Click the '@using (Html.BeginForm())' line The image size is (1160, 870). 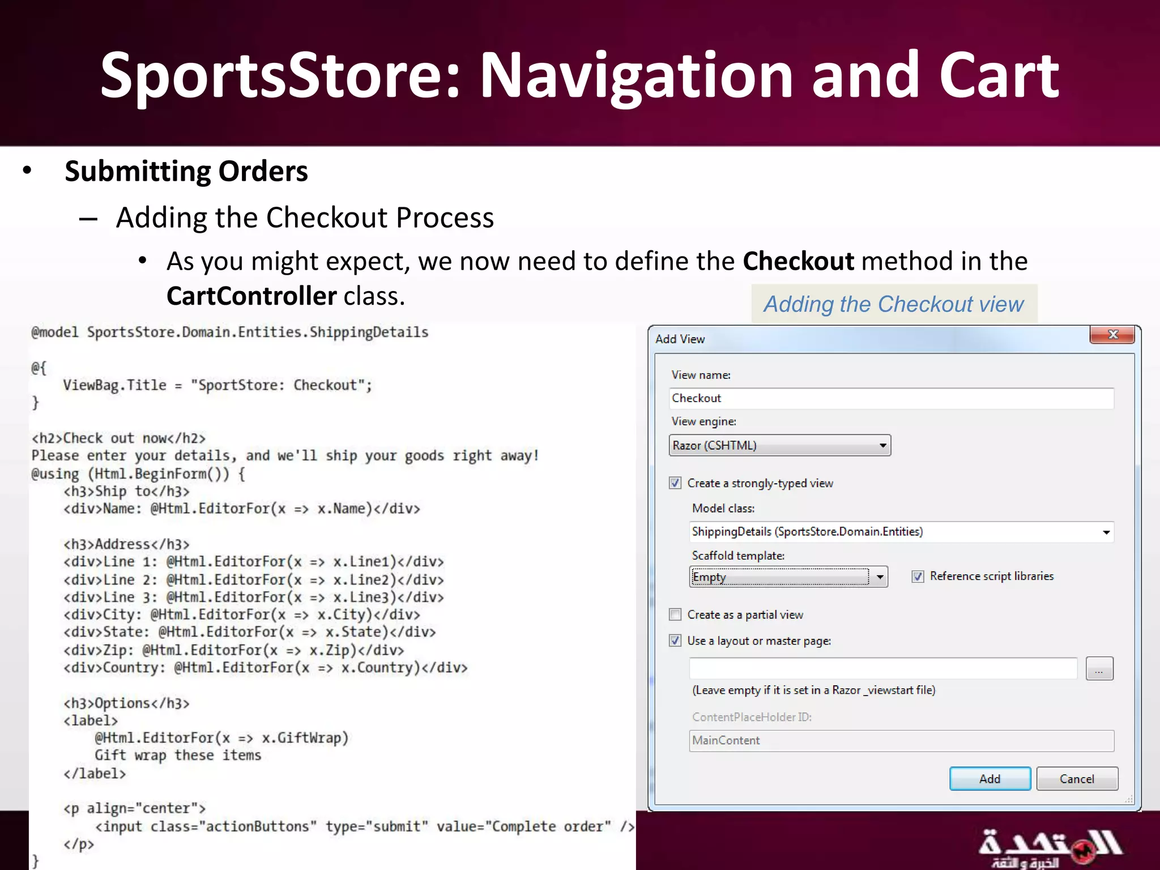click(x=138, y=474)
